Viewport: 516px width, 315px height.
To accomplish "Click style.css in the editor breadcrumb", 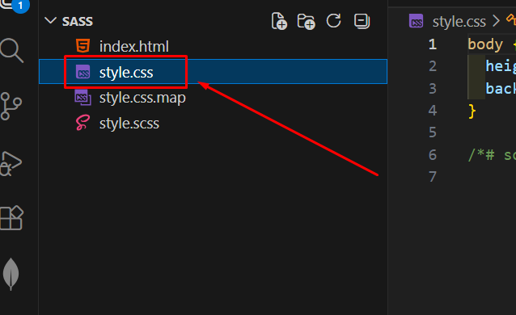I will 459,22.
